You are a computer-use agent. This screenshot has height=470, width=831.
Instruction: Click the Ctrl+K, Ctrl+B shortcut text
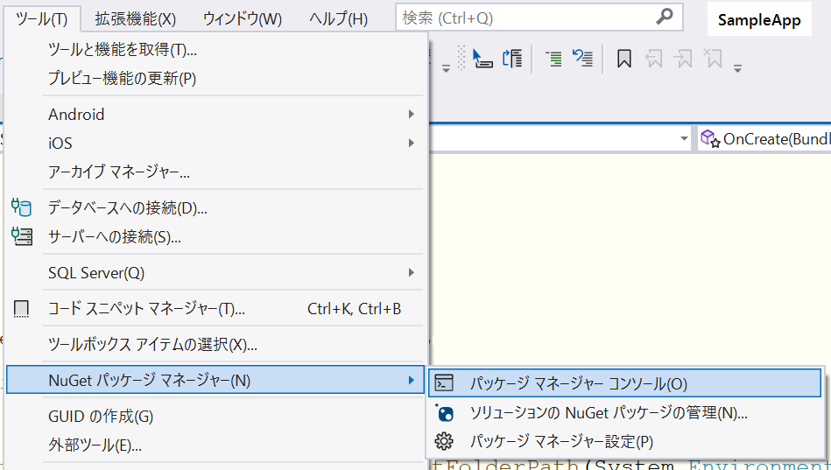pos(354,308)
